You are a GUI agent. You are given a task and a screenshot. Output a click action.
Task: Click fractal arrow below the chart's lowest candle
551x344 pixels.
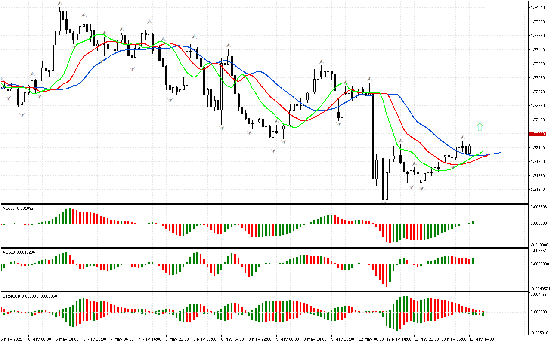383,202
